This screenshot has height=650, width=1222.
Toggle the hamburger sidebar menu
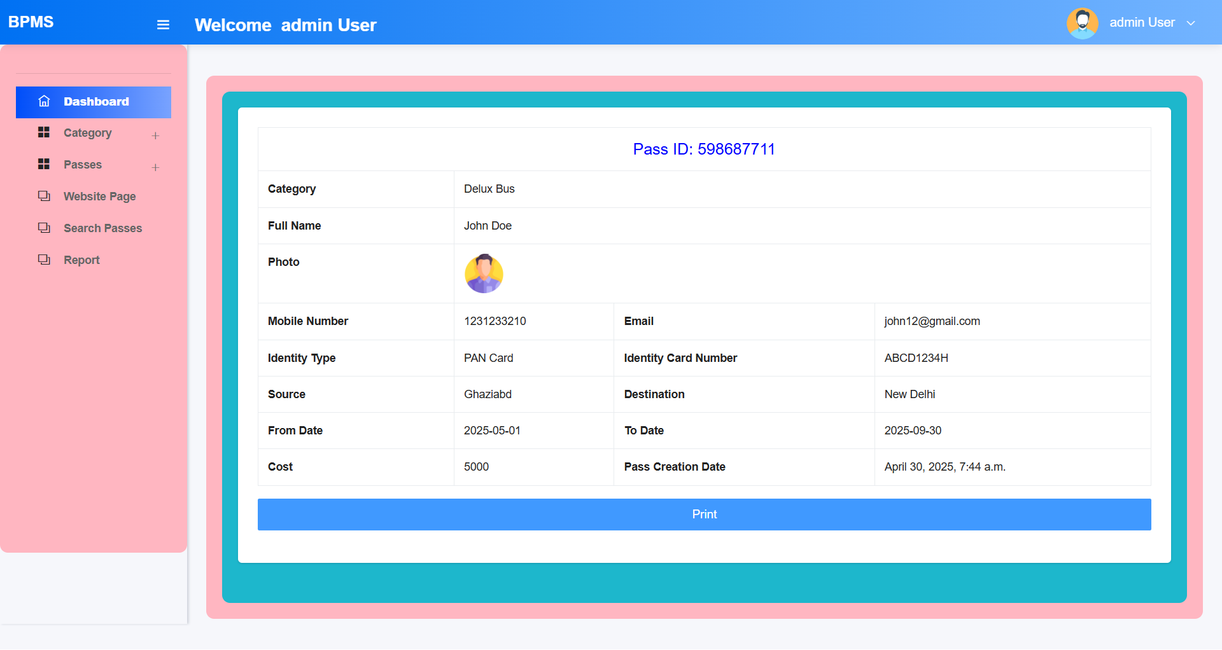click(163, 25)
